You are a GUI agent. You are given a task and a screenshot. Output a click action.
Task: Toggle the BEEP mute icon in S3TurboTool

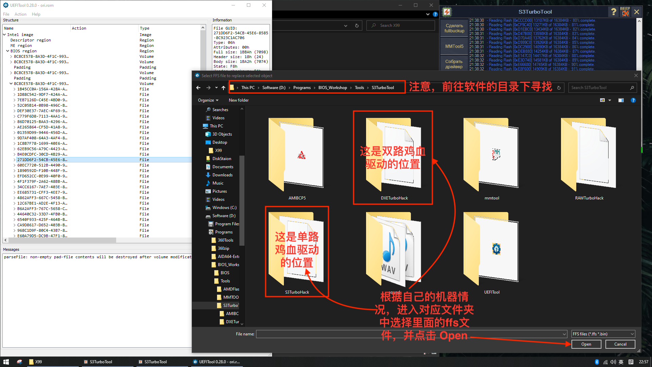point(625,12)
